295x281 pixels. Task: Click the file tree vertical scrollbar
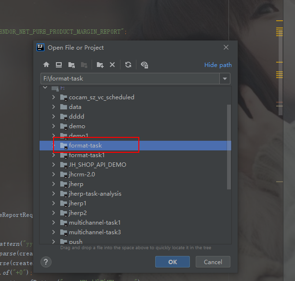click(229, 145)
